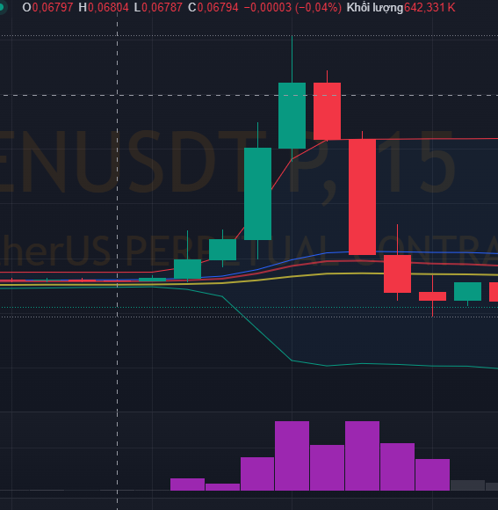
Task: Select the tallest green candlestick body
Action: click(257, 193)
